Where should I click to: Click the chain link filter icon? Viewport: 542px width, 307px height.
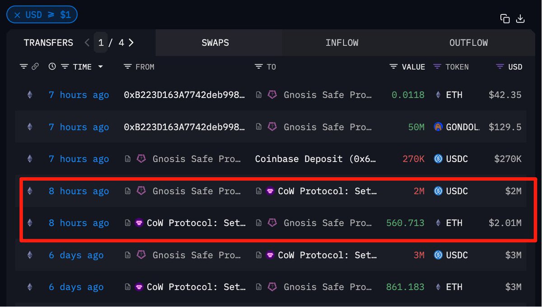[35, 67]
